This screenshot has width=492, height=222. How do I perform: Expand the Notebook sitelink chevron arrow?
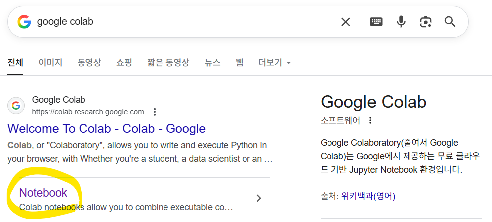click(258, 198)
